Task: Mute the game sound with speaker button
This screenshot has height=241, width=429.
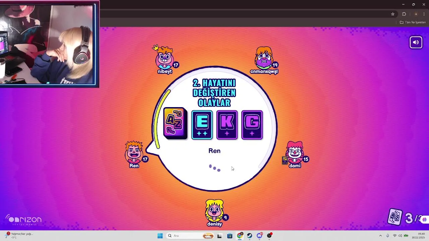Action: tap(416, 43)
